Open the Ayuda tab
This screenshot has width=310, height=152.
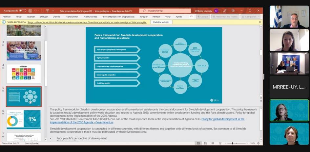179,17
